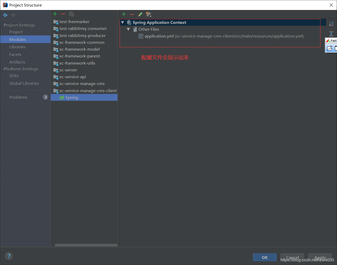Switch to the Libraries section
Viewport: 337px width, 265px height.
(x=17, y=47)
